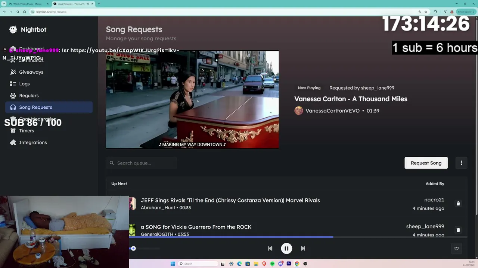
Task: Click the Song Requests headphones icon
Action: point(13,107)
